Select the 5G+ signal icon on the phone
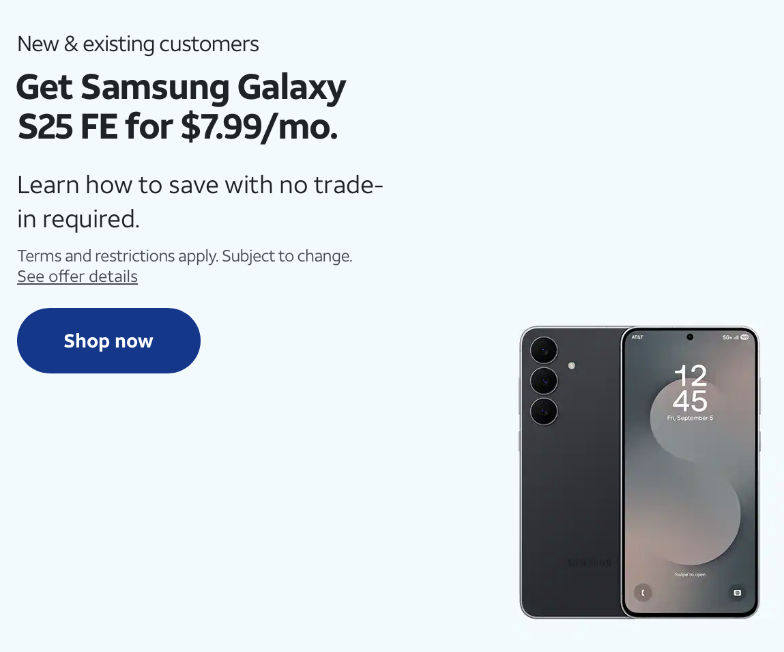The height and width of the screenshot is (652, 784). point(725,337)
